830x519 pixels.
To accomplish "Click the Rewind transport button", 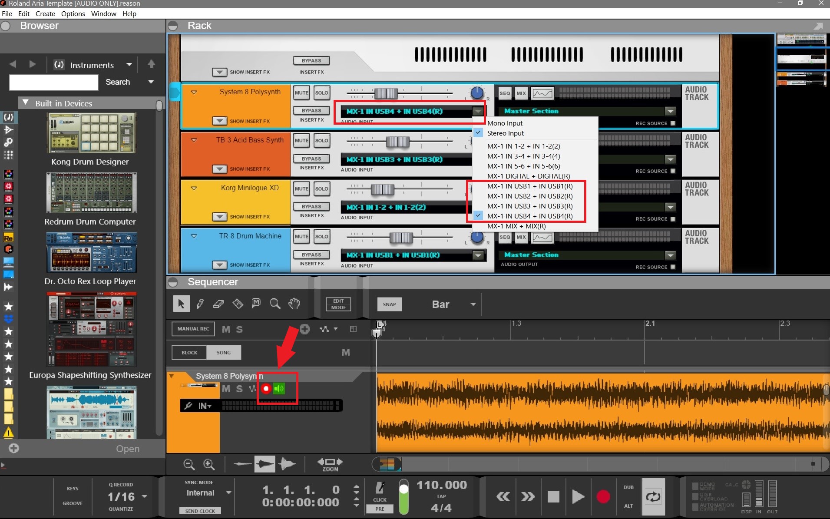I will 503,496.
